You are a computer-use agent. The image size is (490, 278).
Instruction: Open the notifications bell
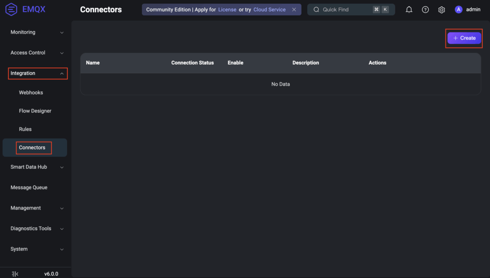[409, 10]
